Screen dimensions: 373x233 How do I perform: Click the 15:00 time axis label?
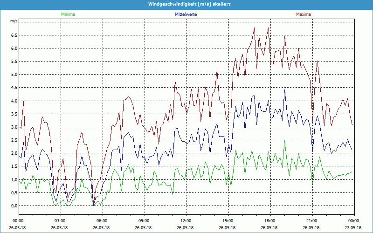click(x=228, y=221)
